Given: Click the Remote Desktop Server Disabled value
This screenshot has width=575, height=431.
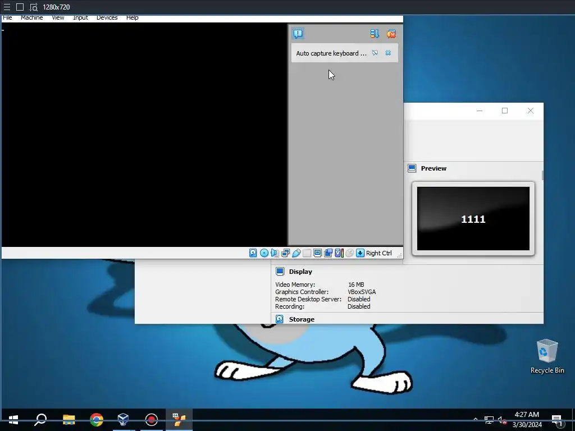Looking at the screenshot, I should pos(359,299).
